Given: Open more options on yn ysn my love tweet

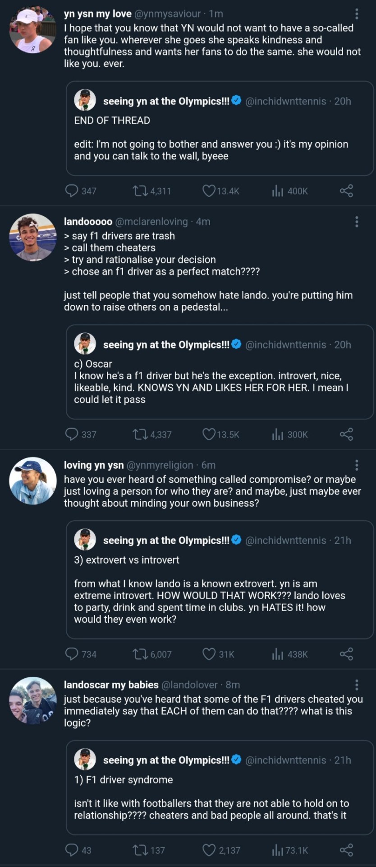Looking at the screenshot, I should pyautogui.click(x=357, y=14).
